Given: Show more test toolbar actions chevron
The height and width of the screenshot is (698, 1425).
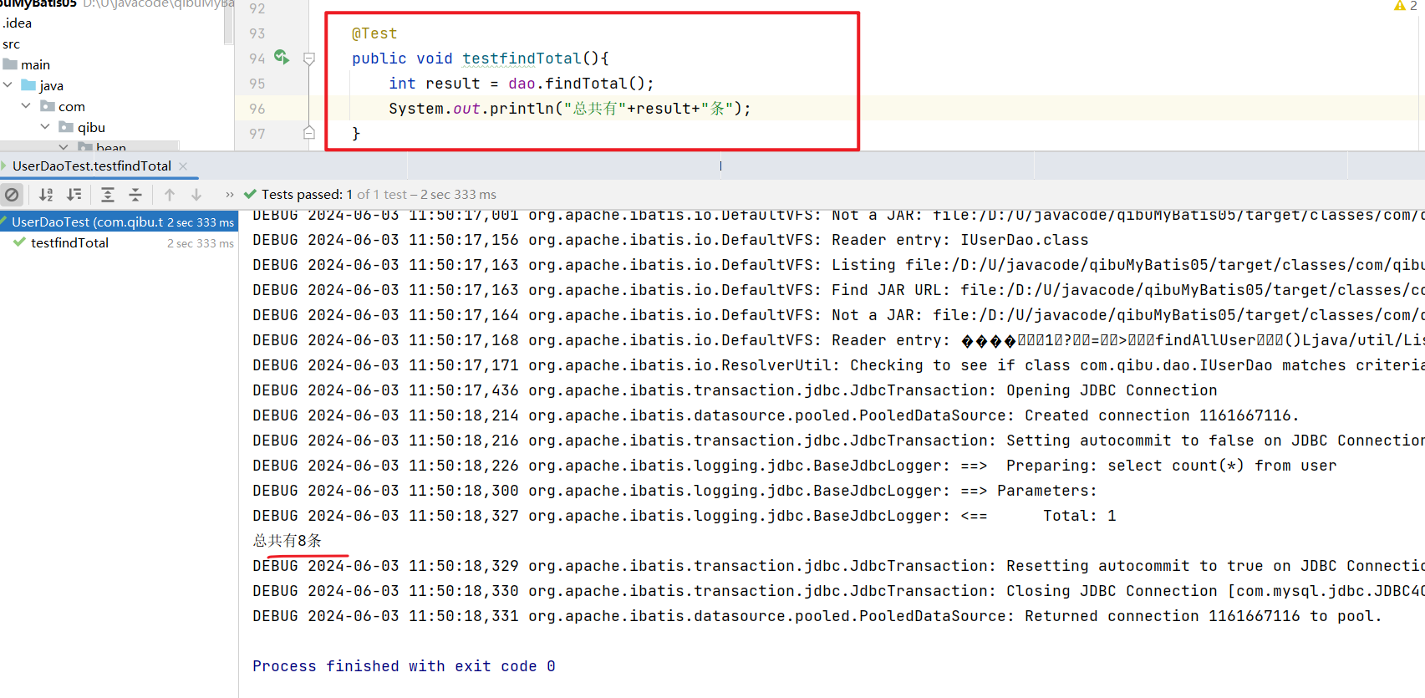Looking at the screenshot, I should (x=230, y=195).
